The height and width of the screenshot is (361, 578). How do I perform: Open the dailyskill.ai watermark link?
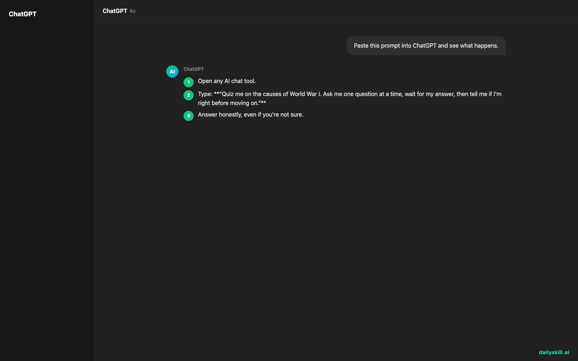coord(554,352)
